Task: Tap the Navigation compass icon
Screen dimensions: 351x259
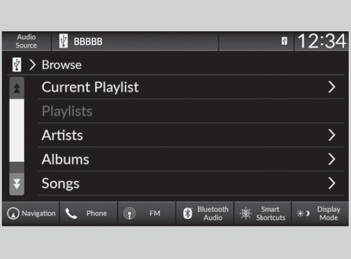Action: tap(13, 213)
